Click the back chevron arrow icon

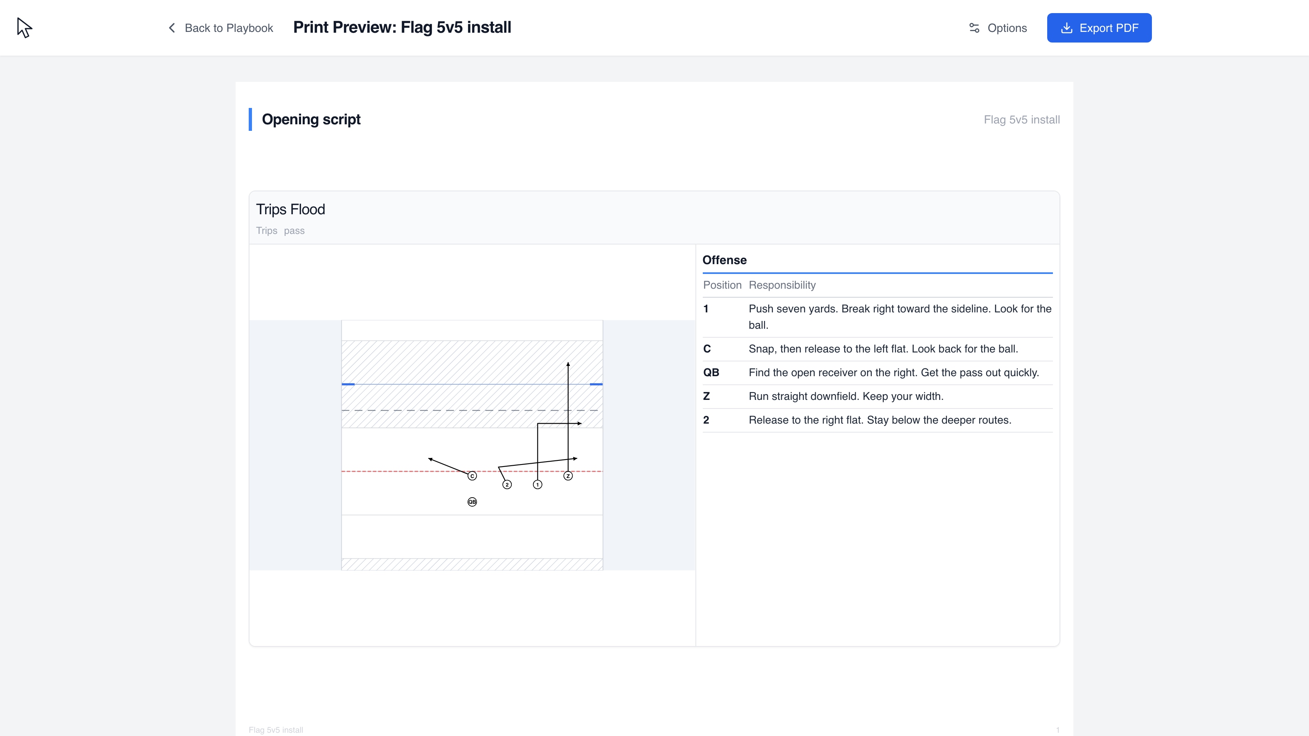[x=172, y=28]
